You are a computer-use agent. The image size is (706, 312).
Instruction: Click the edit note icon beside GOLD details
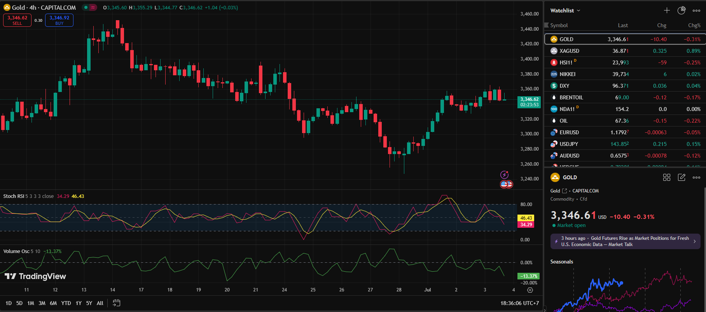[682, 177]
